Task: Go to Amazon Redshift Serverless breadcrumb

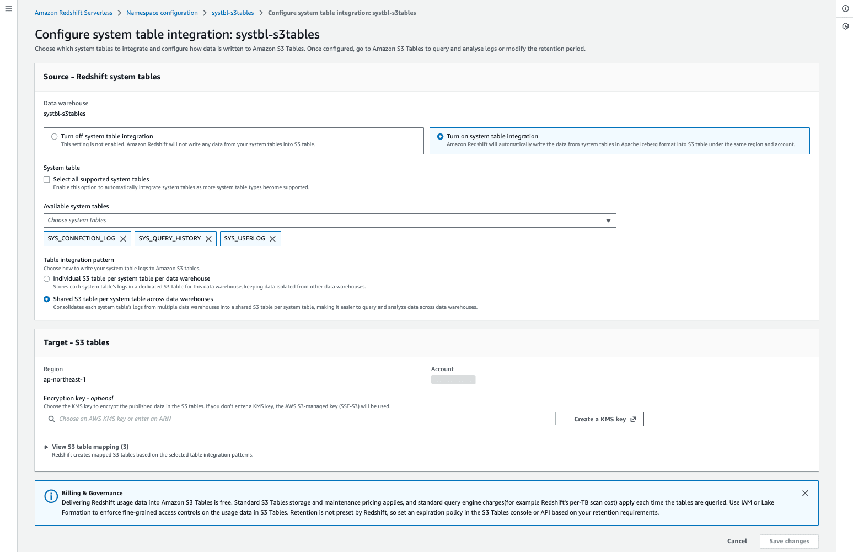Action: click(x=73, y=13)
